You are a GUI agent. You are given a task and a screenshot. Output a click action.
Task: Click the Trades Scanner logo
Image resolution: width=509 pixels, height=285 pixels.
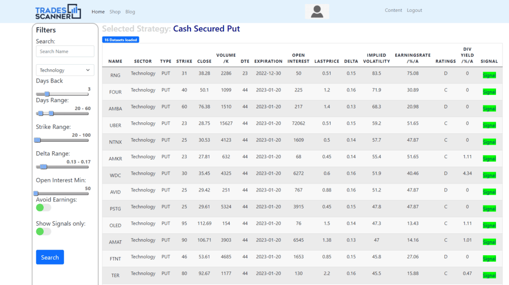tap(58, 12)
